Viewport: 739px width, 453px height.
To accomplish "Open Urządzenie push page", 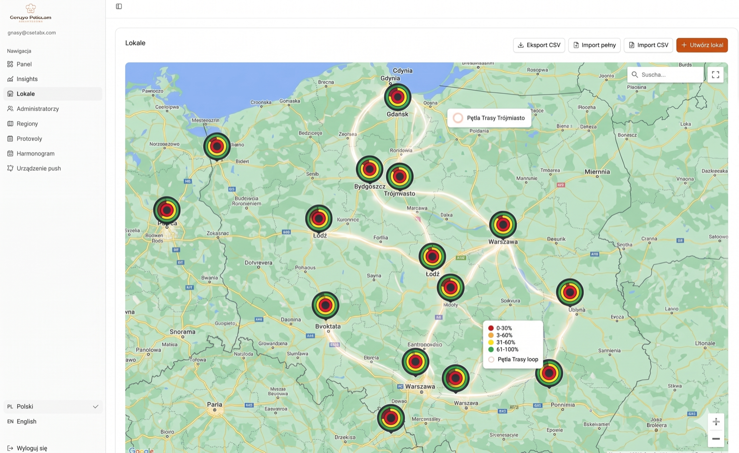I will (x=53, y=168).
